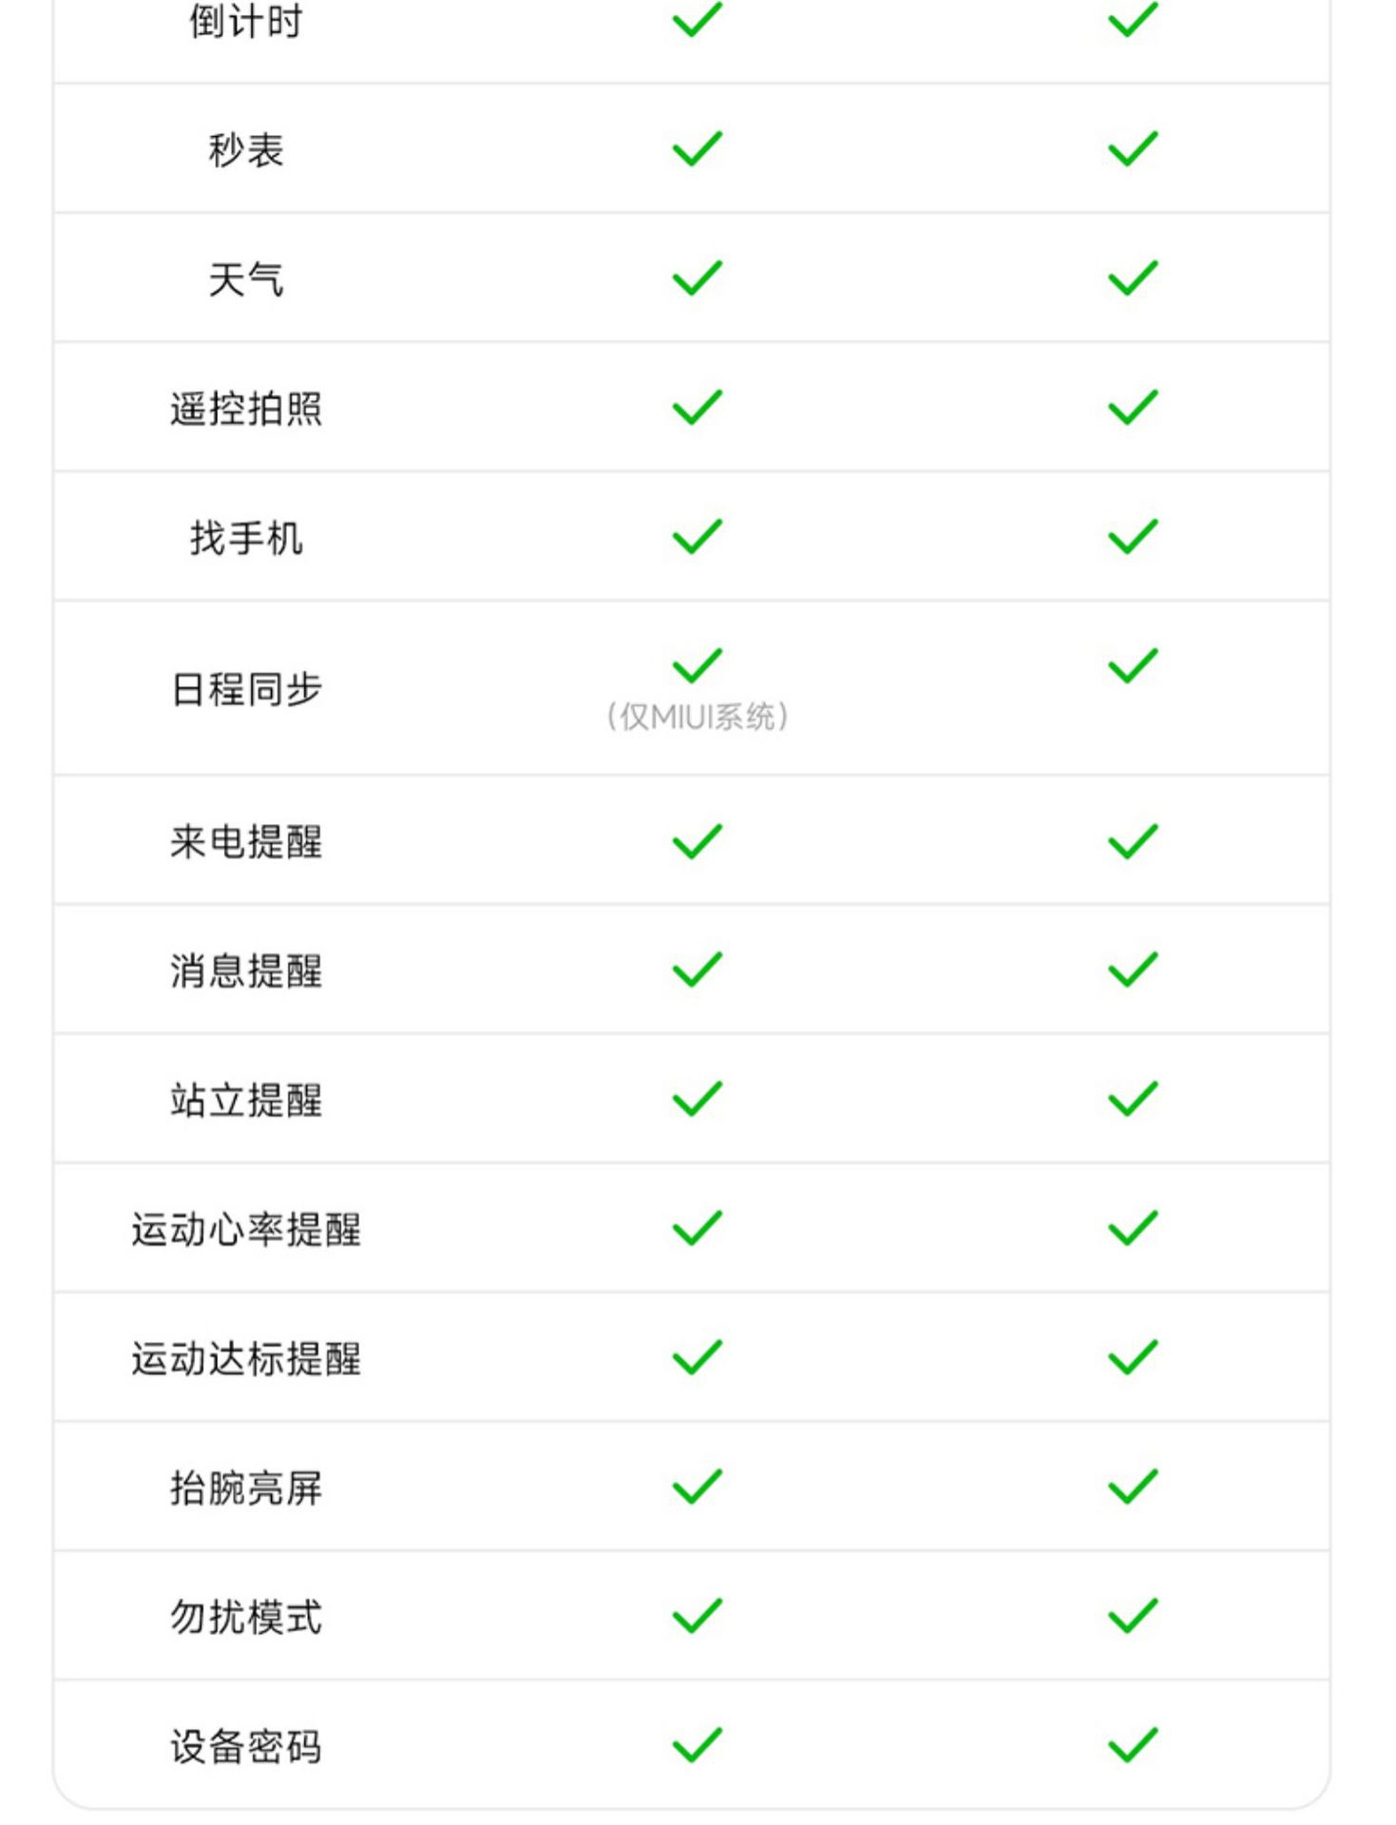Click the first-column checkmark for 运动心率提醒
The height and width of the screenshot is (1825, 1396).
click(x=697, y=1229)
